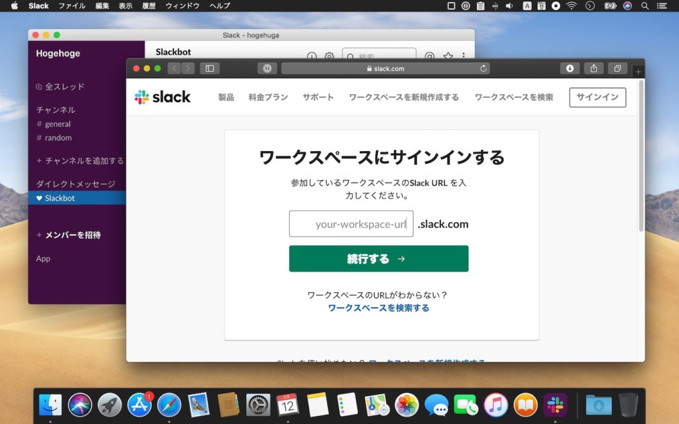Open the channel info icon in Slackbot header

point(312,56)
